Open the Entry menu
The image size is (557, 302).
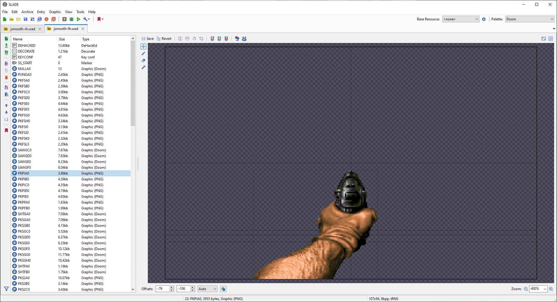click(x=41, y=12)
